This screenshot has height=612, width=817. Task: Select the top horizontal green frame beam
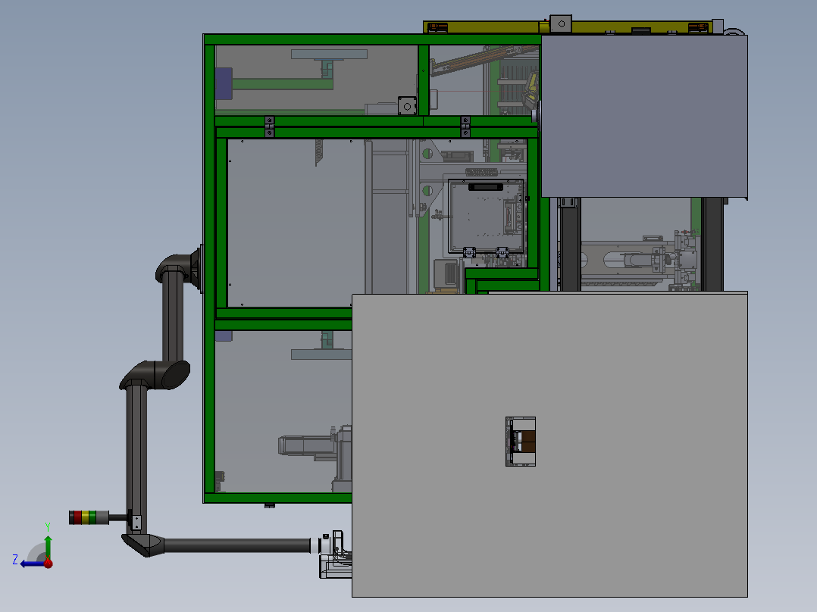coord(373,39)
